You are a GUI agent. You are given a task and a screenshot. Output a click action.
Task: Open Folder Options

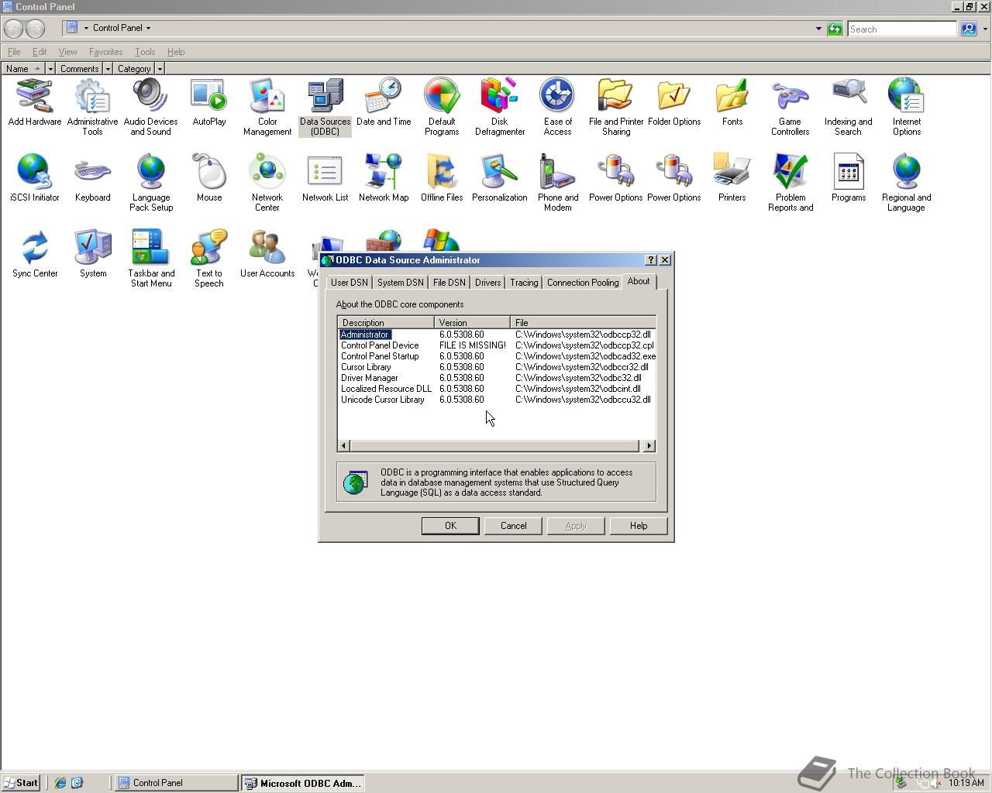(x=674, y=103)
